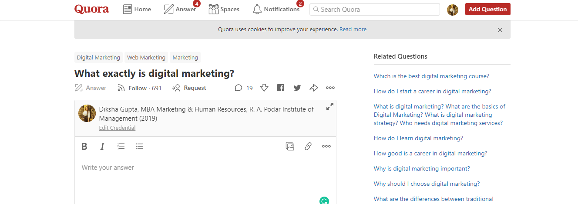Add a hyperlink in the editor
Image resolution: width=578 pixels, height=204 pixels.
(308, 146)
